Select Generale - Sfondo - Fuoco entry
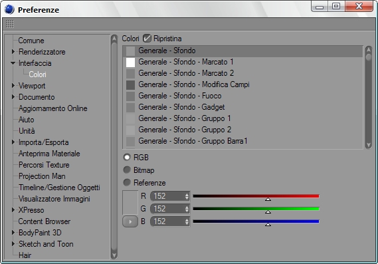Image resolution: width=378 pixels, height=264 pixels. click(x=242, y=96)
